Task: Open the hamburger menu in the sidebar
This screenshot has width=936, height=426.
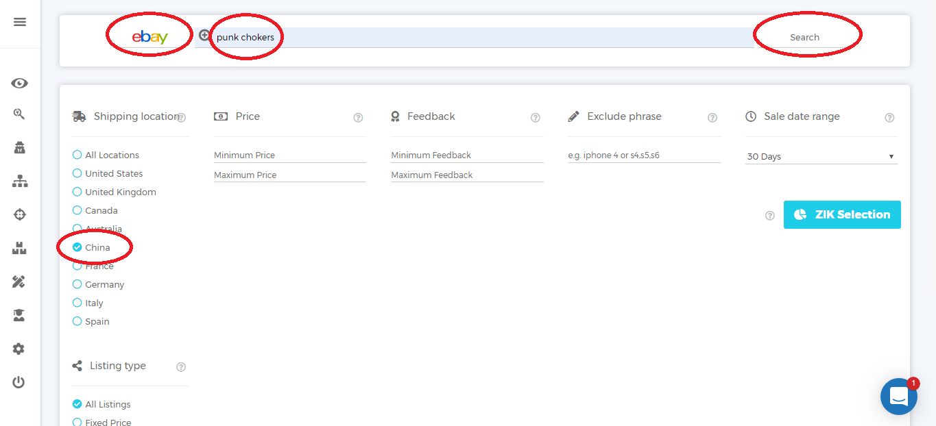Action: (x=20, y=22)
